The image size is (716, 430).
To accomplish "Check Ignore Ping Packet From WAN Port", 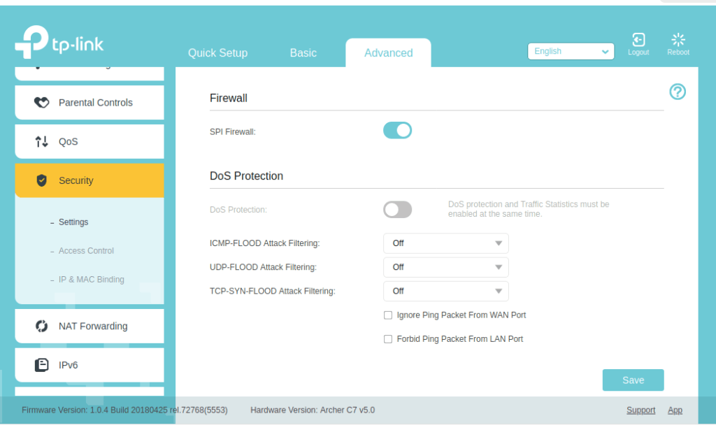I will click(387, 315).
